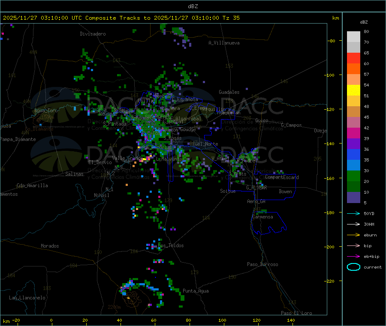
Task: Click the pink bip arrow icon
Action: pyautogui.click(x=353, y=245)
